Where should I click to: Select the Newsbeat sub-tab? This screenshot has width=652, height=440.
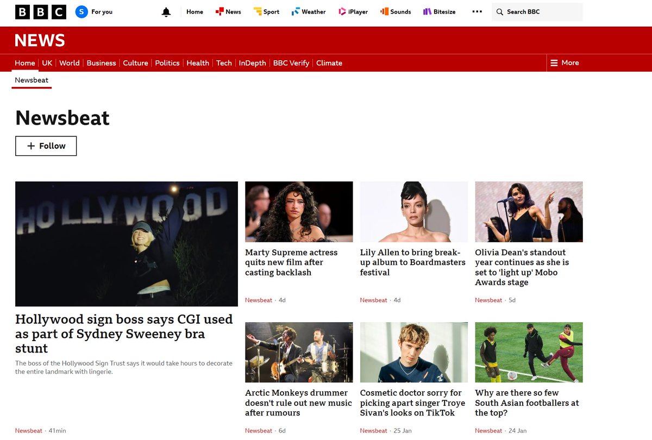(32, 80)
